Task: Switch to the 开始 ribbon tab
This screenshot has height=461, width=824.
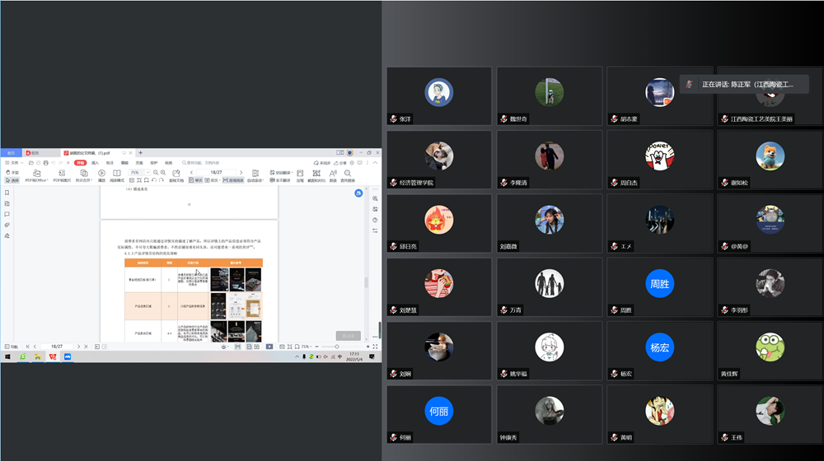Action: point(81,163)
